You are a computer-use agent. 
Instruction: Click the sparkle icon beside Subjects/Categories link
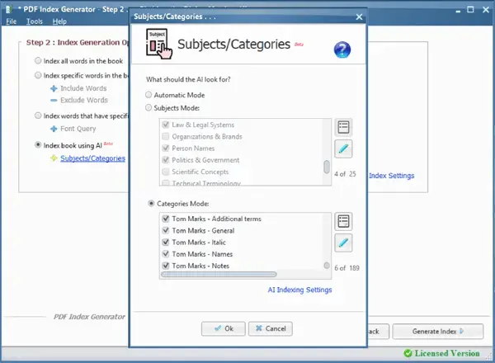[x=54, y=158]
